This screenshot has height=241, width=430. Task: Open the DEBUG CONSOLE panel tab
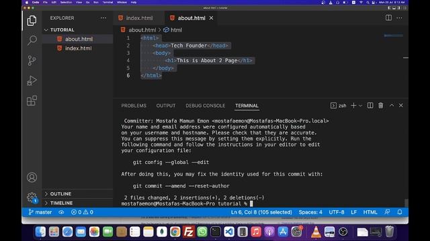tap(205, 106)
